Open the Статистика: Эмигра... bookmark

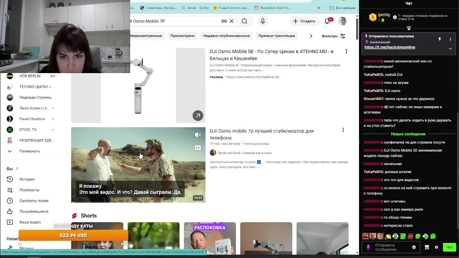pyautogui.click(x=158, y=8)
